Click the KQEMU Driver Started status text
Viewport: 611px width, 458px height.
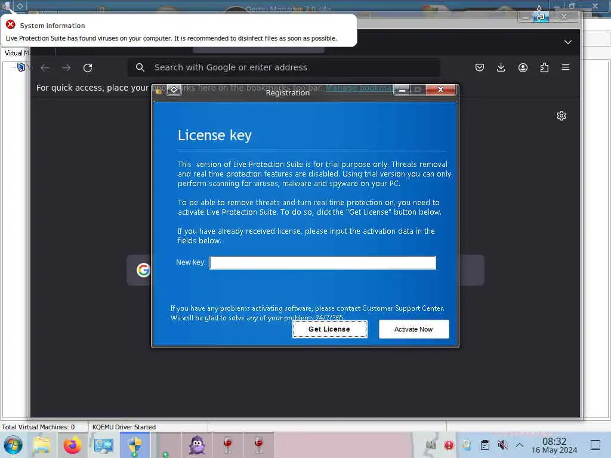point(124,427)
